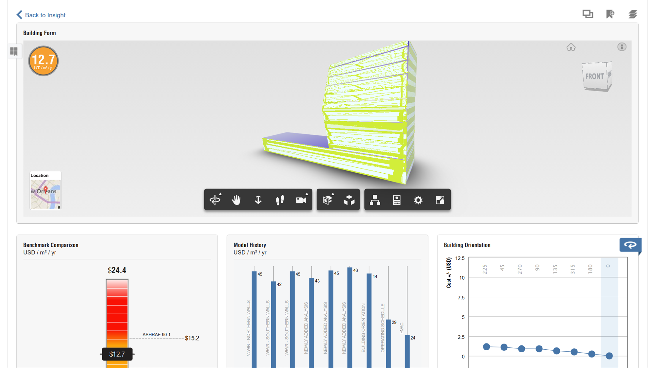655x368 pixels.
Task: Click the Building Form panel title
Action: [x=40, y=33]
